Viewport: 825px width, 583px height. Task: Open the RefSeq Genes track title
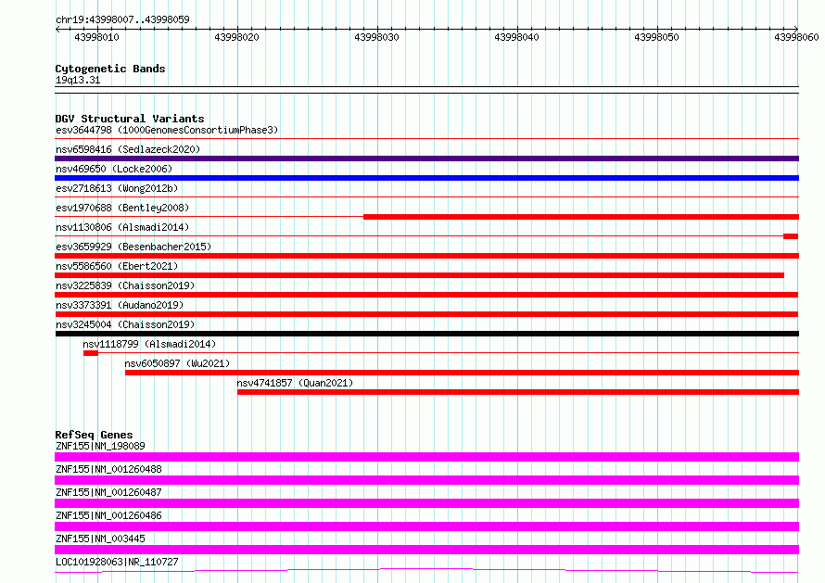[x=94, y=435]
